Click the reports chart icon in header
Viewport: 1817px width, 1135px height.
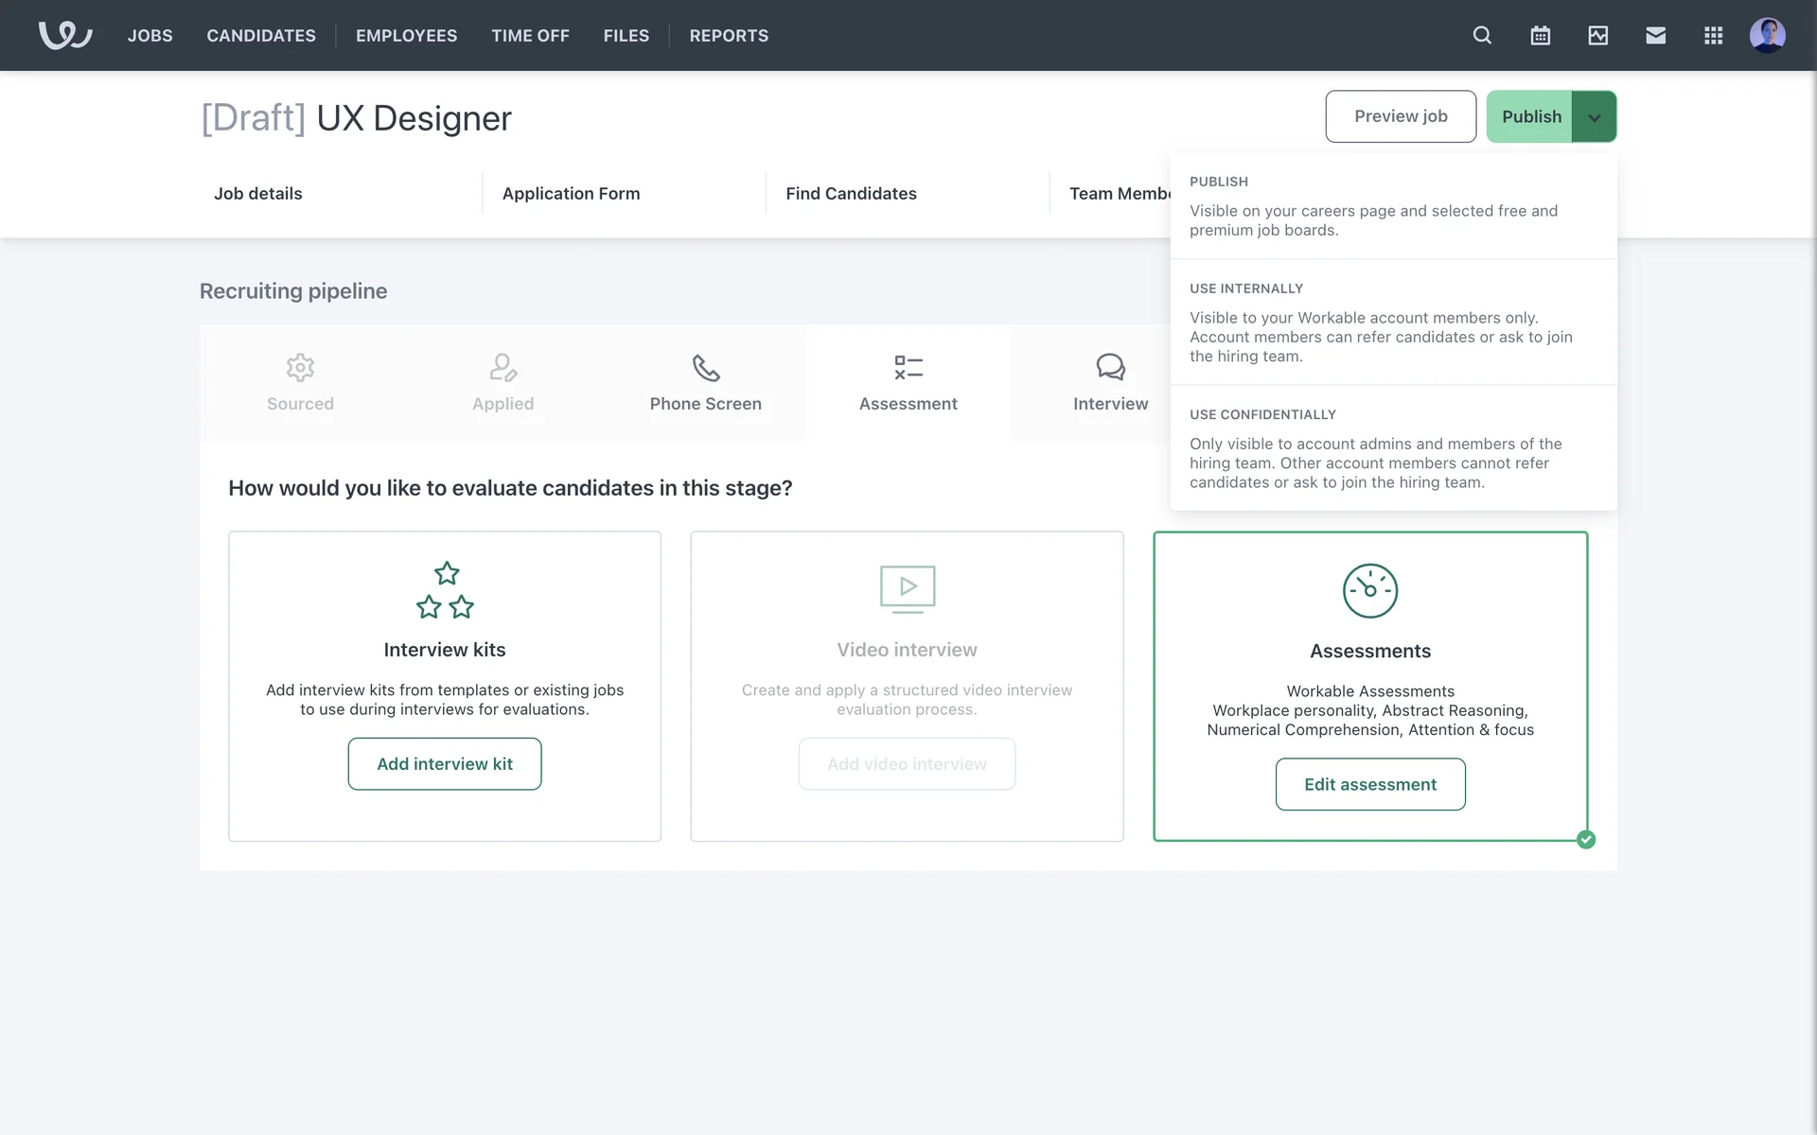coord(1597,35)
